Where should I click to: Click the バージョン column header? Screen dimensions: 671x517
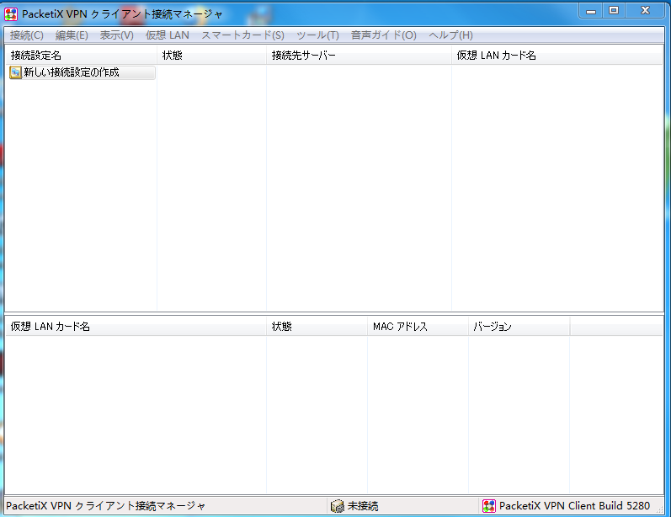coord(518,327)
